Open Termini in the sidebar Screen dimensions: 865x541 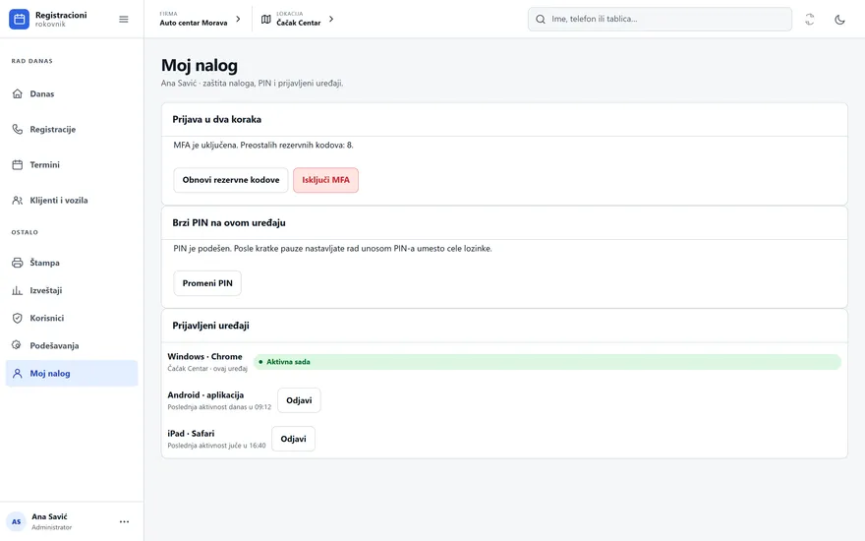point(72,164)
